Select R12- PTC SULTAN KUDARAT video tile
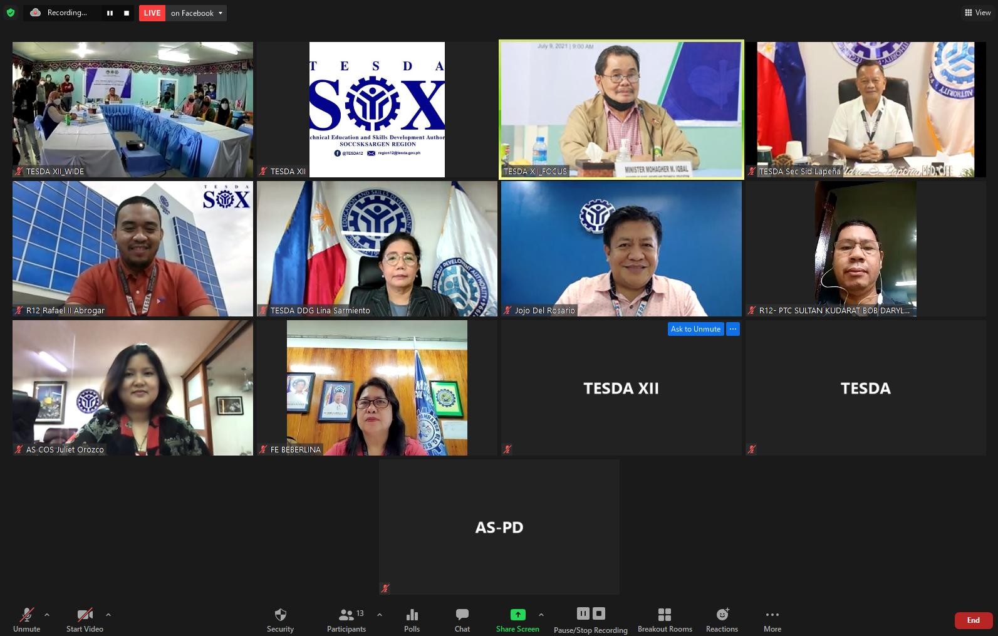This screenshot has height=636, width=998. coord(866,249)
